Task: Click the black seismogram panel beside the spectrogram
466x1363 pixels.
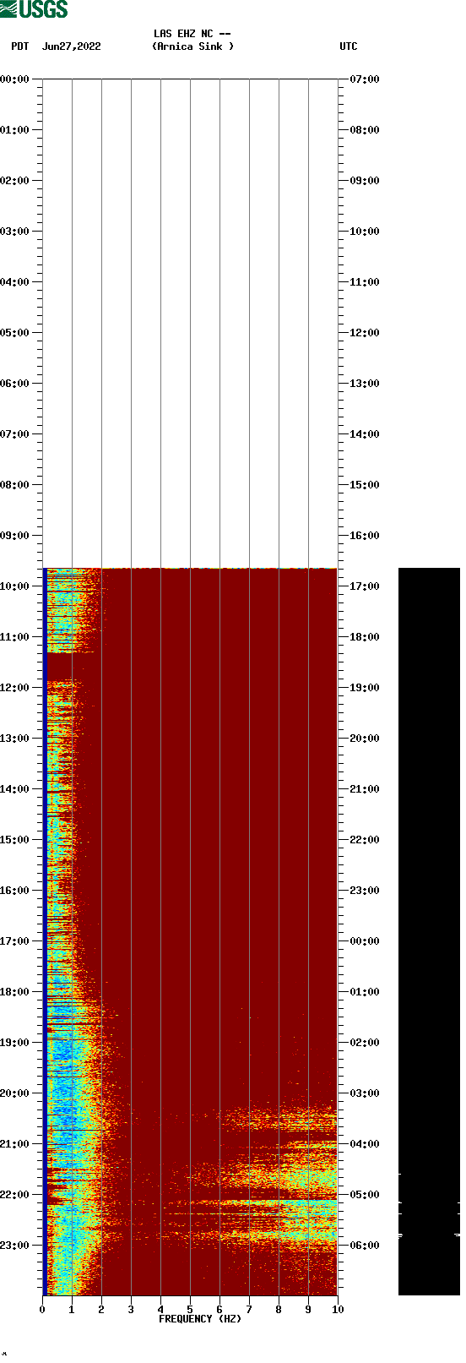Action: coord(429,931)
